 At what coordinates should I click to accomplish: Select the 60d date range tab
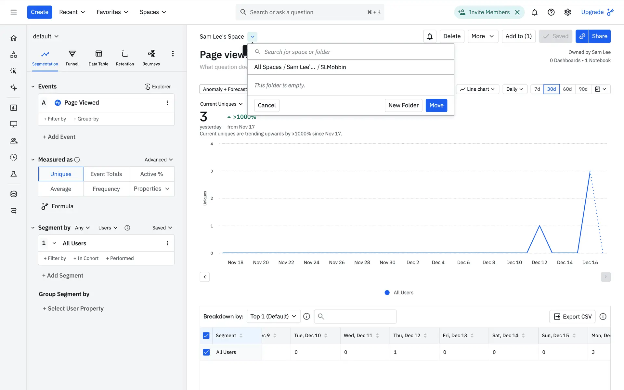point(567,89)
